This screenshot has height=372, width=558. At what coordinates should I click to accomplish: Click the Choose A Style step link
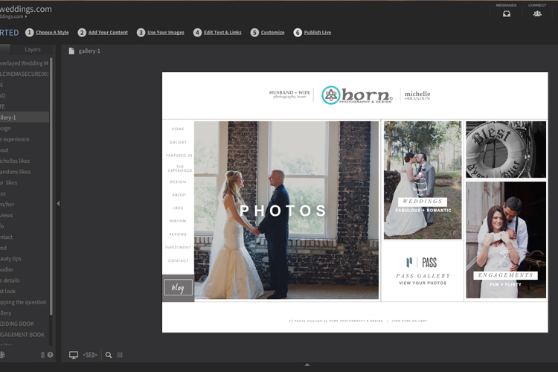[52, 33]
